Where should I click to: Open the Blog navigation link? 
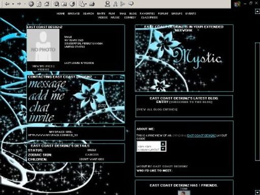click(x=133, y=14)
